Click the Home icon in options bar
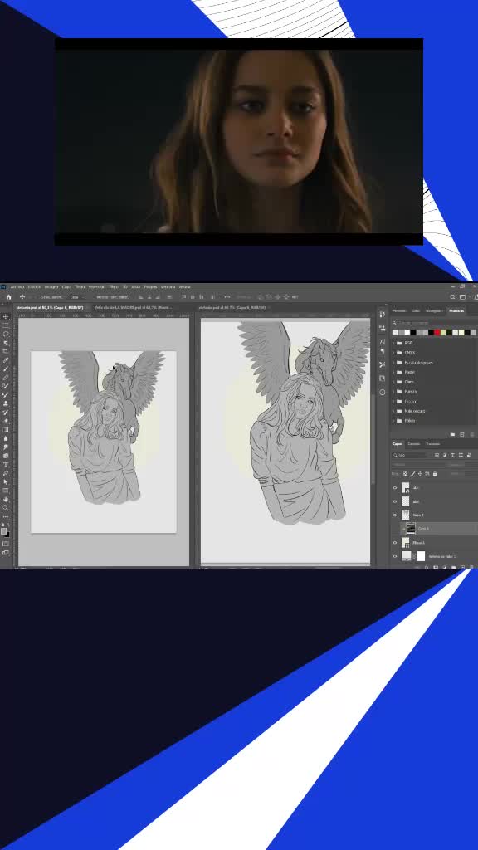Screen dimensions: 478x850 coord(8,297)
